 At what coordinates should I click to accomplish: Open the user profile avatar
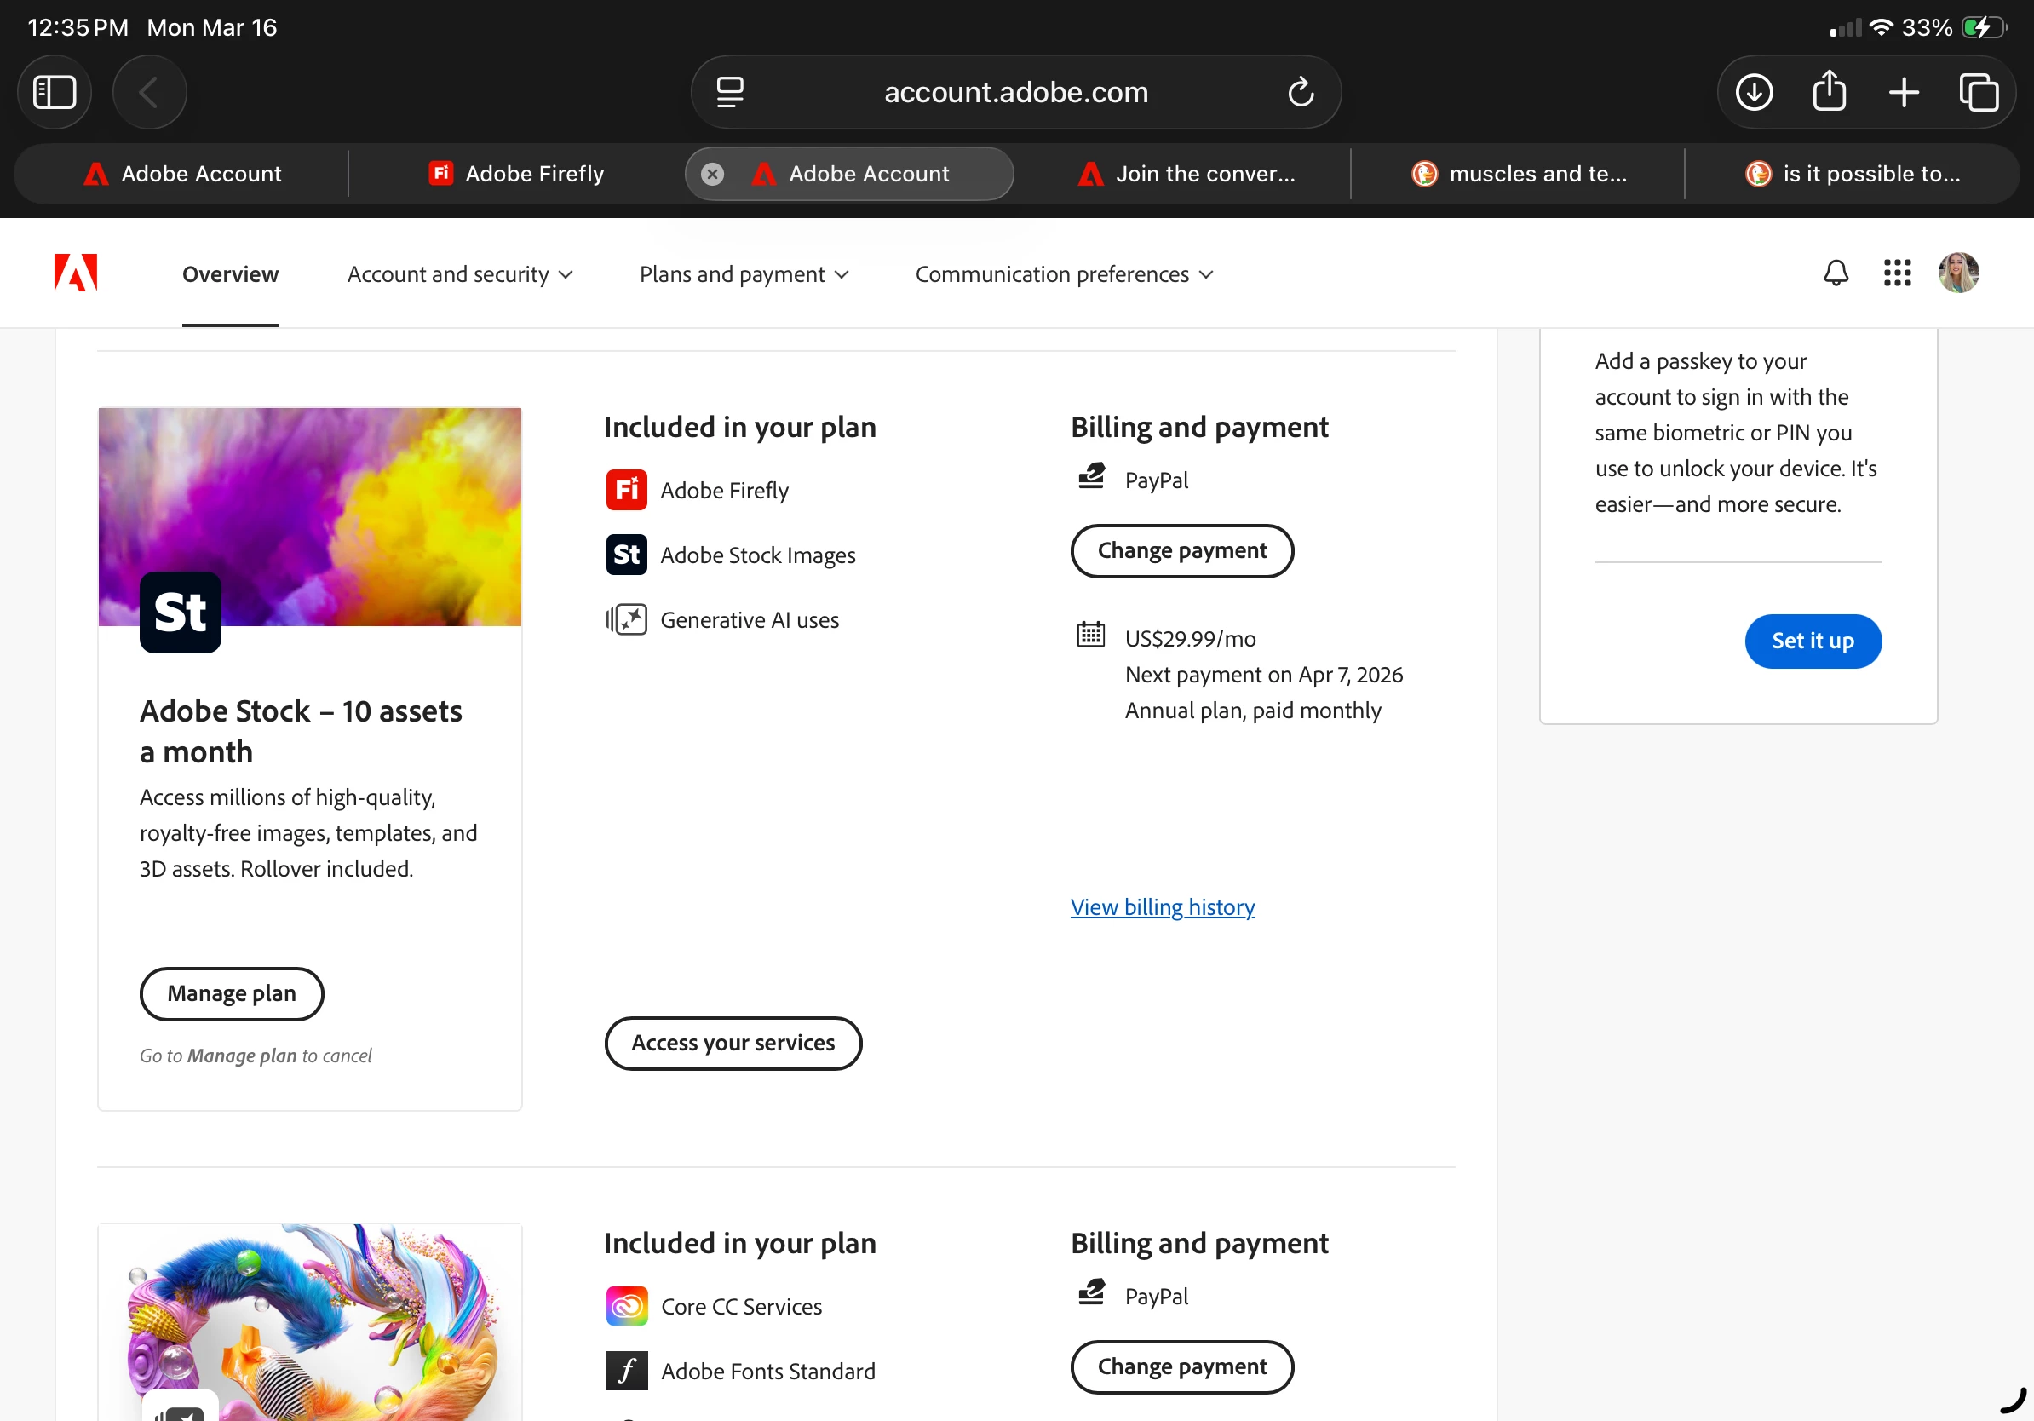[1958, 273]
